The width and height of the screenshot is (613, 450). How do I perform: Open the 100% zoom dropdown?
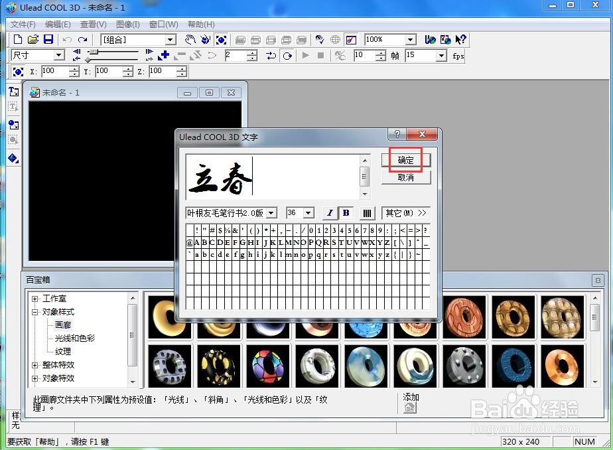pos(410,39)
